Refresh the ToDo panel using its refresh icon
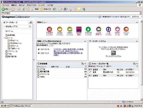 pos(137,66)
